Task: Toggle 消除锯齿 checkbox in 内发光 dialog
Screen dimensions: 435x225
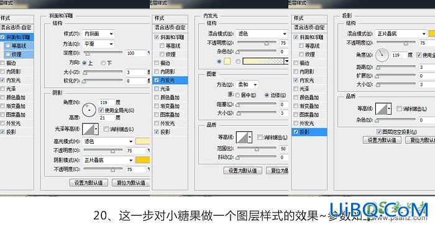Action: click(x=260, y=137)
